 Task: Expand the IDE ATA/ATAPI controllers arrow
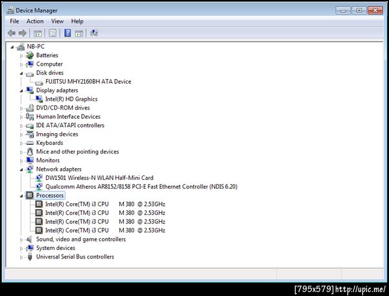tap(21, 126)
